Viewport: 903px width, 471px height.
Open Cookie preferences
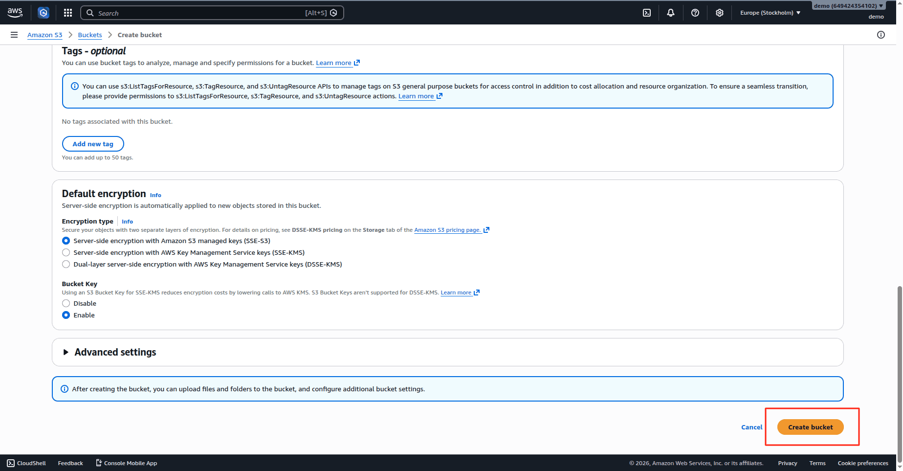click(863, 463)
